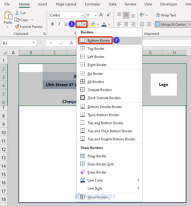Click Increase Indent
191x206 pixels.
[149, 24]
